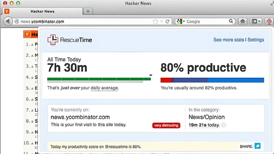Click the RescueTime extension toolbar icon
The width and height of the screenshot is (274, 154).
tap(269, 21)
